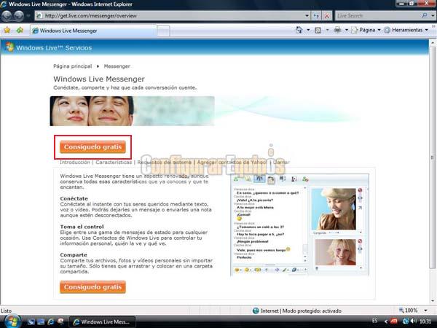Click Agregar contactos de Yahoo! link
The width and height of the screenshot is (437, 328).
[232, 162]
